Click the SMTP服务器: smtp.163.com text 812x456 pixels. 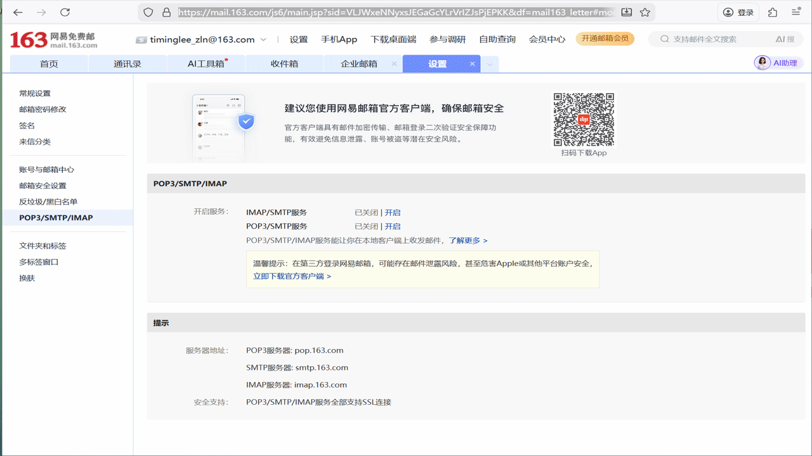pos(297,367)
